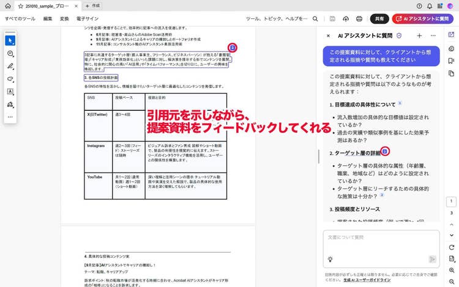
Task: Click the 共有 share button
Action: point(379,19)
